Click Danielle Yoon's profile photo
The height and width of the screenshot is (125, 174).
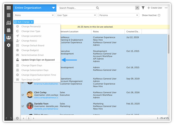tap(30, 106)
